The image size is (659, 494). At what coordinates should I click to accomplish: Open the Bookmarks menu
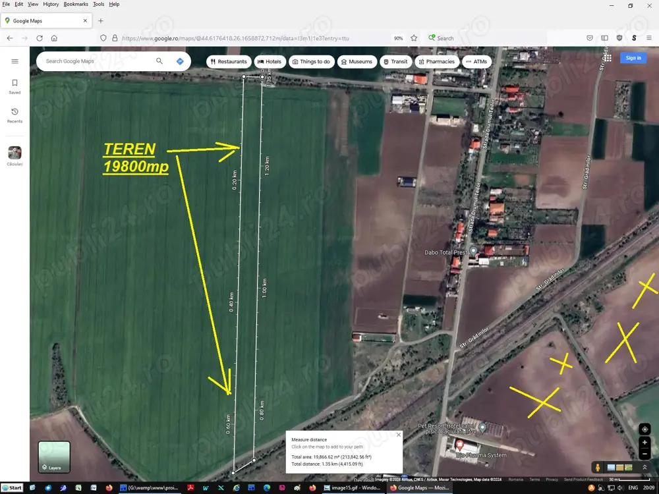pos(76,4)
